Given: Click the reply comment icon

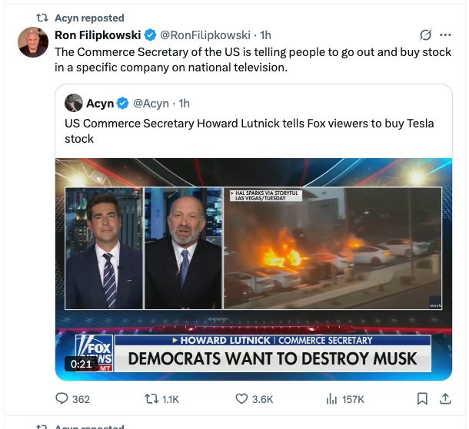Looking at the screenshot, I should pyautogui.click(x=62, y=398).
